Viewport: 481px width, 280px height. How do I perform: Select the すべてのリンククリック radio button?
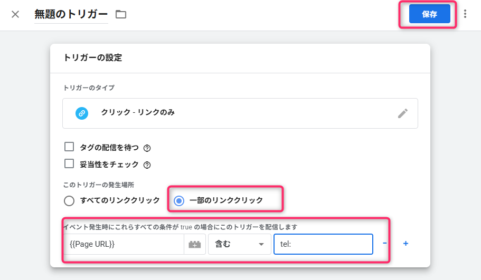[69, 200]
